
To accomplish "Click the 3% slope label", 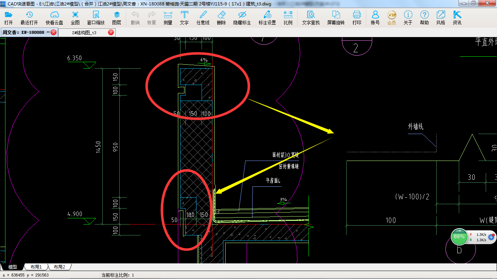I will click(x=283, y=199).
